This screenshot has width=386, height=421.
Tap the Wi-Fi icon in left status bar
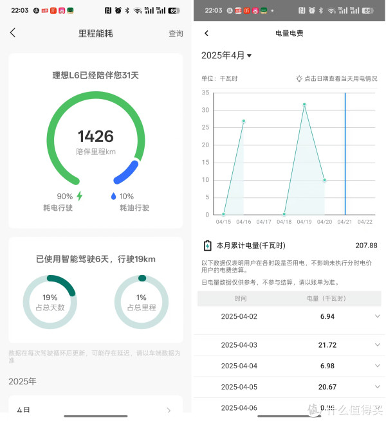138,11
